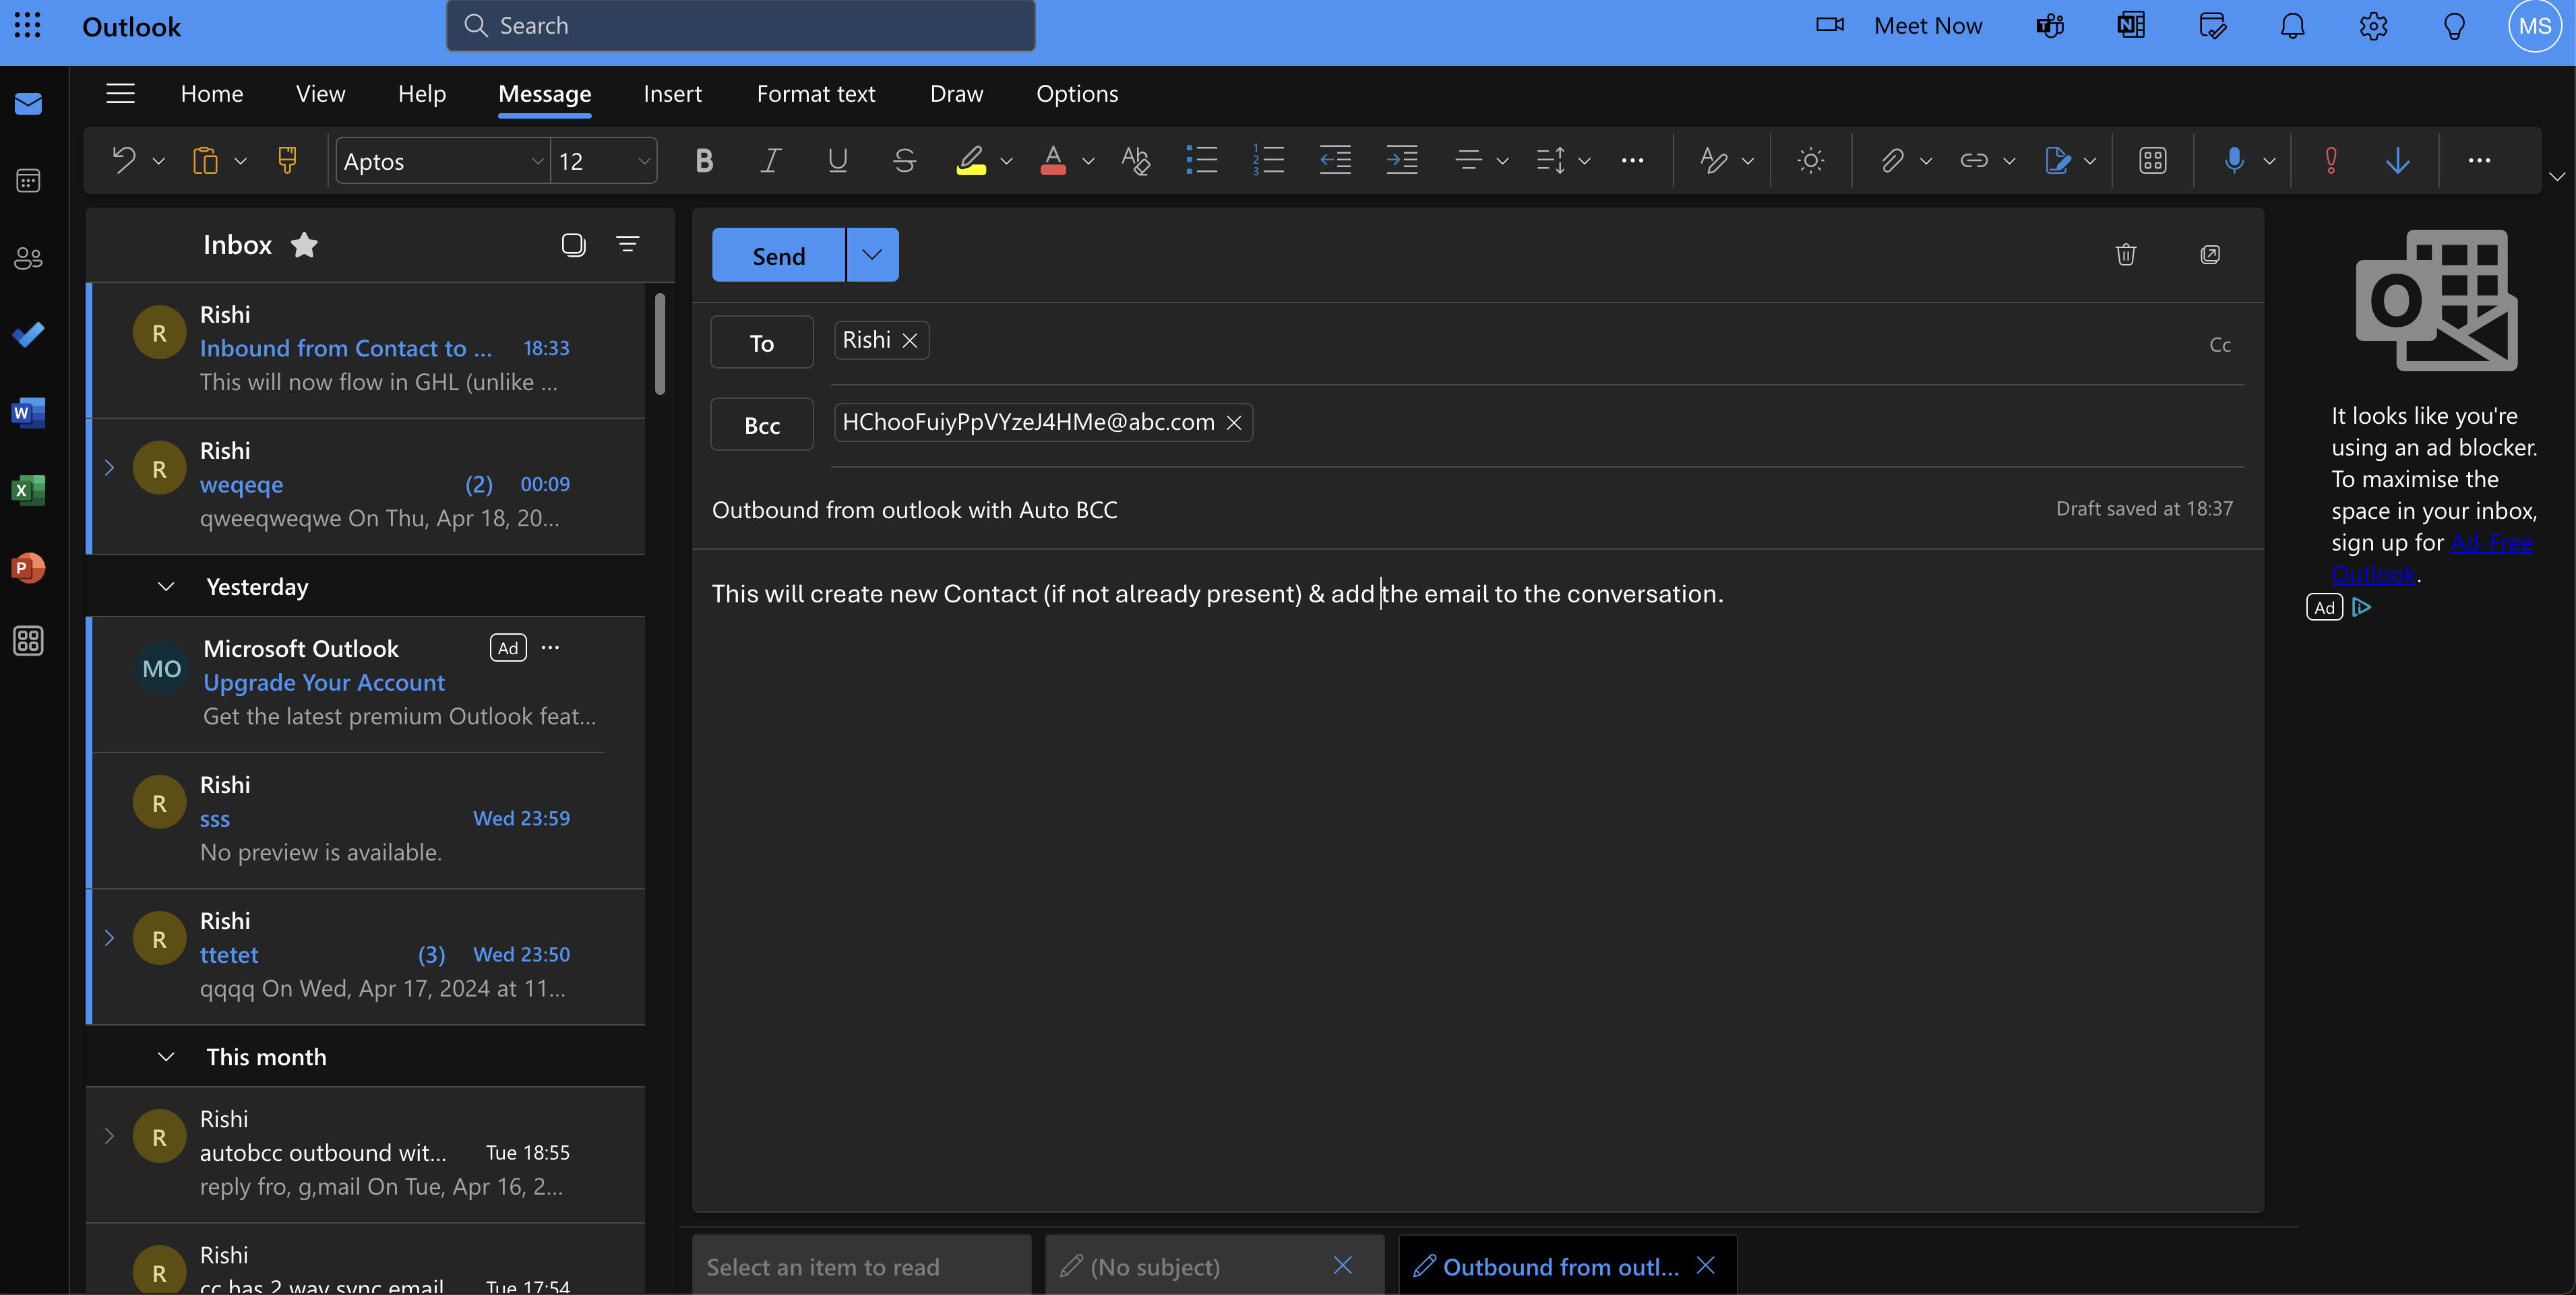Toggle italic formatting
The image size is (2576, 1295).
coord(770,160)
